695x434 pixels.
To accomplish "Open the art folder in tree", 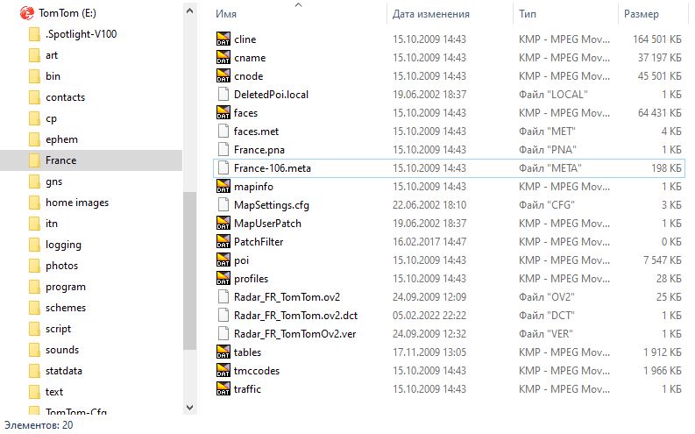I will (52, 55).
